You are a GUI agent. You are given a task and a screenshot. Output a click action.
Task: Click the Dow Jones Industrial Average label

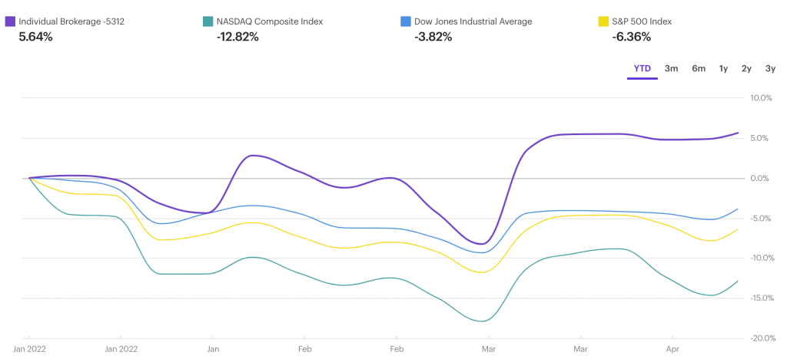click(x=473, y=21)
